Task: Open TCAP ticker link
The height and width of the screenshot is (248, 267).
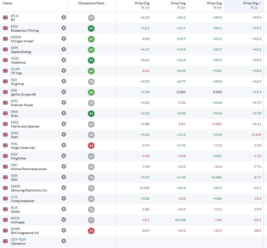Action: 15,69
